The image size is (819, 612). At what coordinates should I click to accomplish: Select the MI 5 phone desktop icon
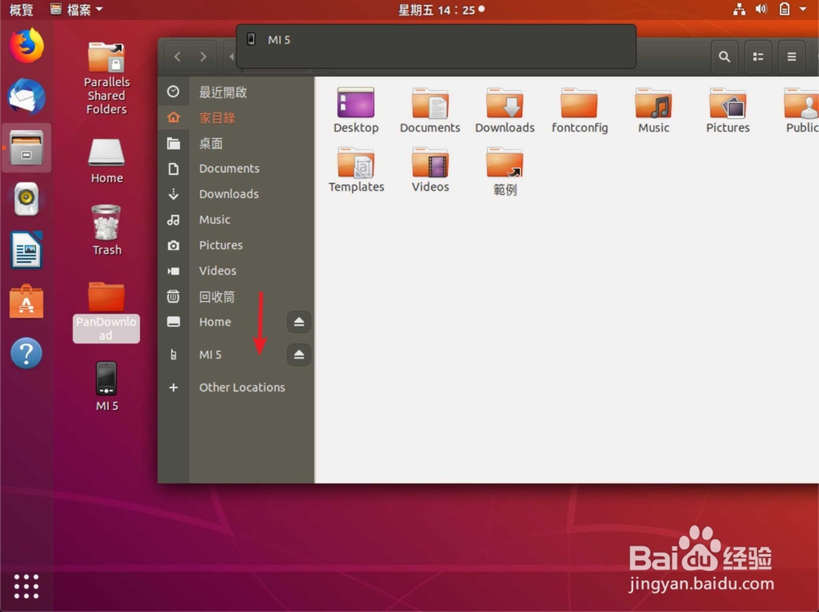coord(106,387)
